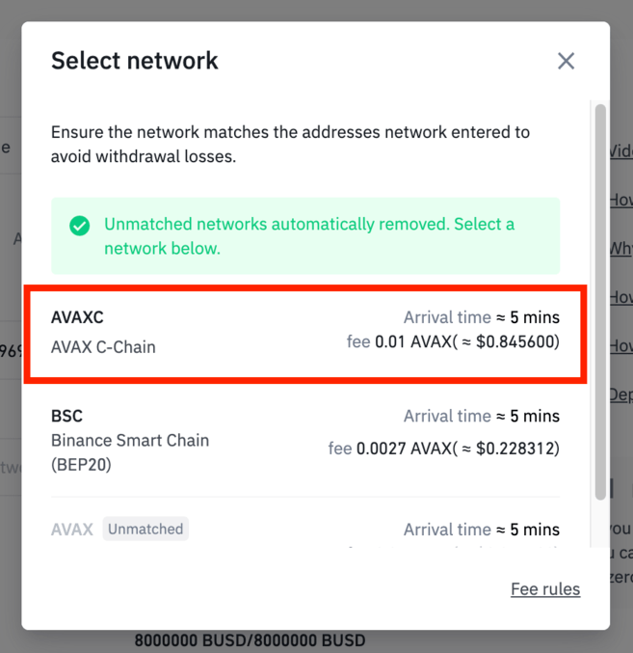Click BSC arrival time text

click(481, 417)
